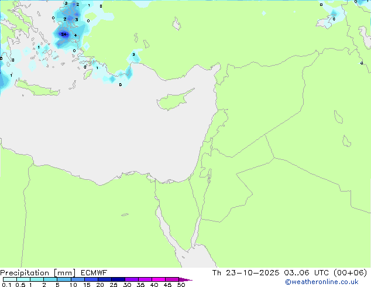
Task: Click the 40–45 mm magenta swatch
Action: pyautogui.click(x=159, y=279)
